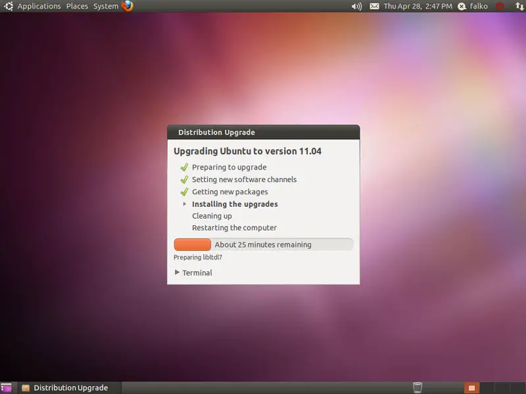Image resolution: width=526 pixels, height=394 pixels.
Task: Expand the Terminal section
Action: tap(177, 273)
